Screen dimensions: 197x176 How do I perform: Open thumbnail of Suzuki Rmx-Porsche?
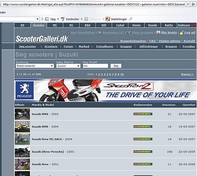point(22,152)
